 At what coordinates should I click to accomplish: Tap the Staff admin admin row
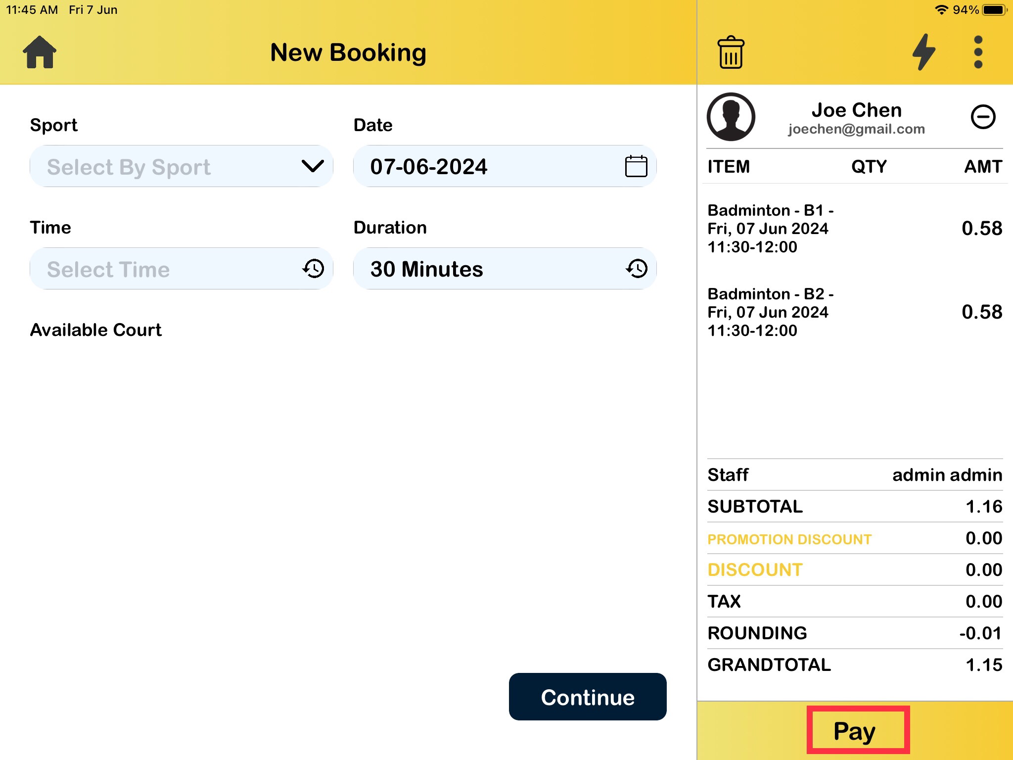(x=855, y=475)
